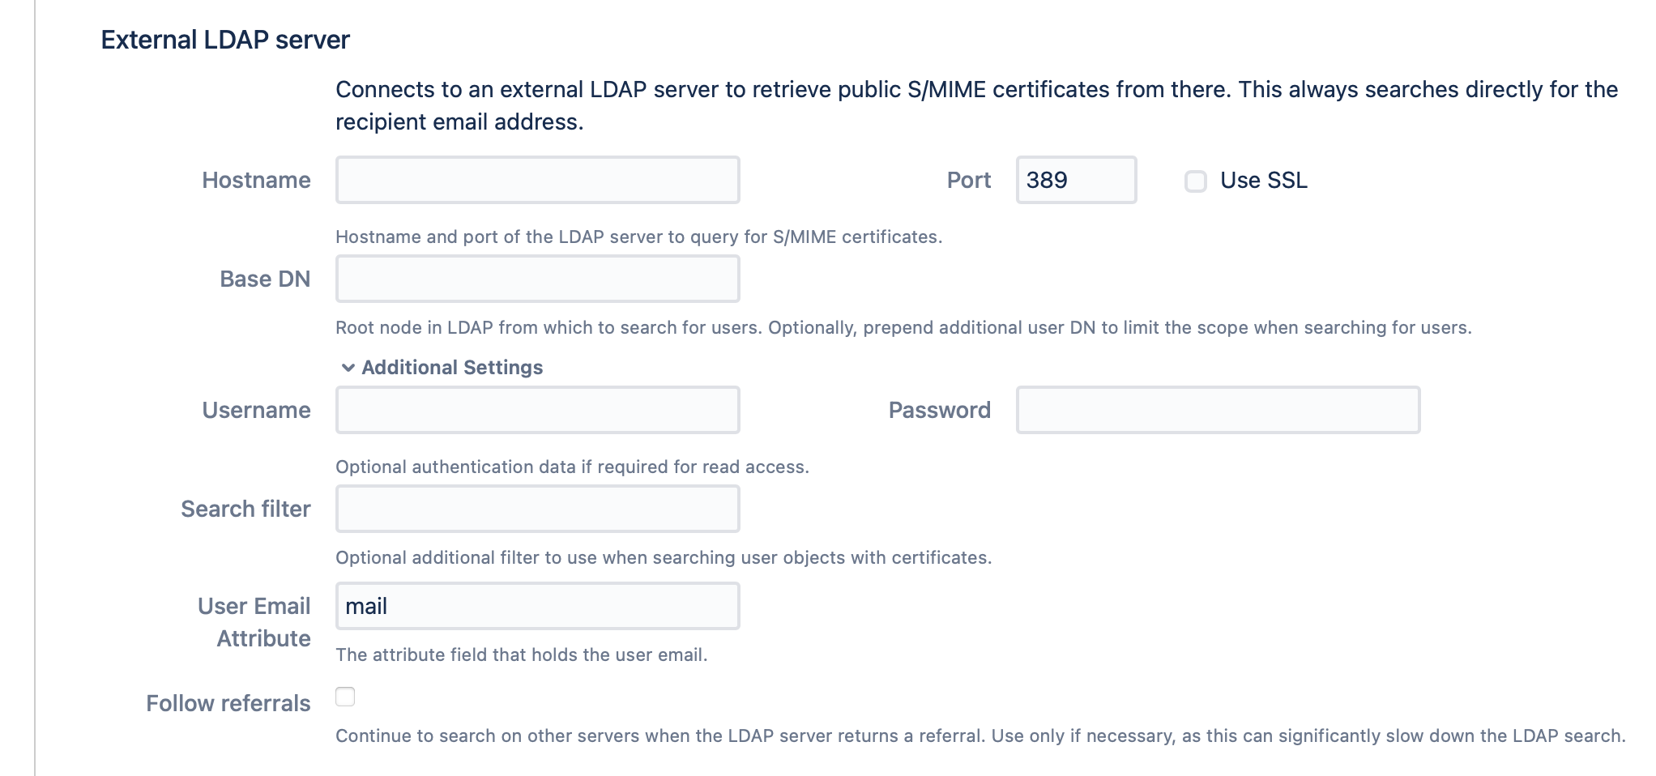Viewport: 1656px width, 776px height.
Task: Click the User Email Attribute field containing mail
Action: (537, 606)
